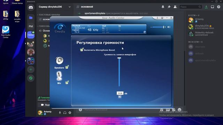Click the 23.00 dB value field
This screenshot has width=223, height=125.
(120, 93)
